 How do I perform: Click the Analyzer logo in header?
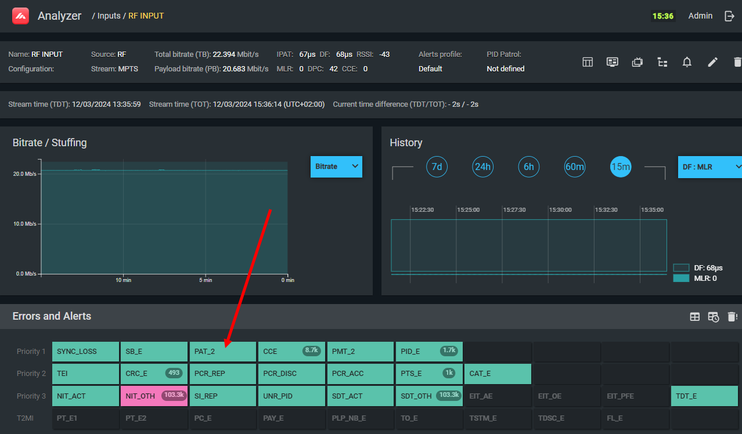pos(21,16)
